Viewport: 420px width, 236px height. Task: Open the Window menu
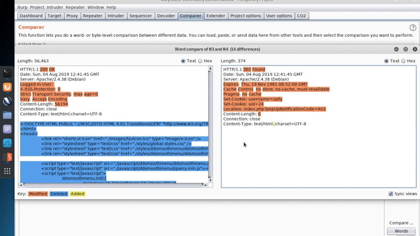(x=95, y=7)
